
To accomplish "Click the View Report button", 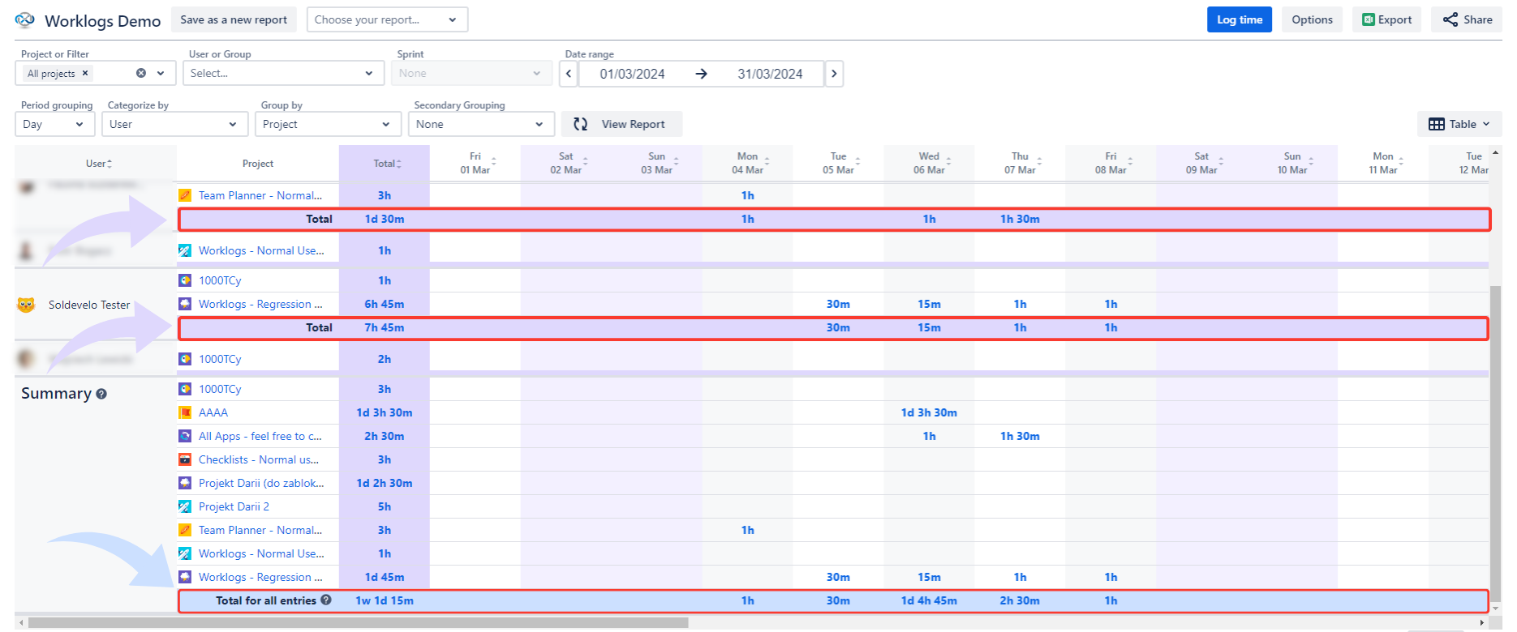I will coord(621,124).
